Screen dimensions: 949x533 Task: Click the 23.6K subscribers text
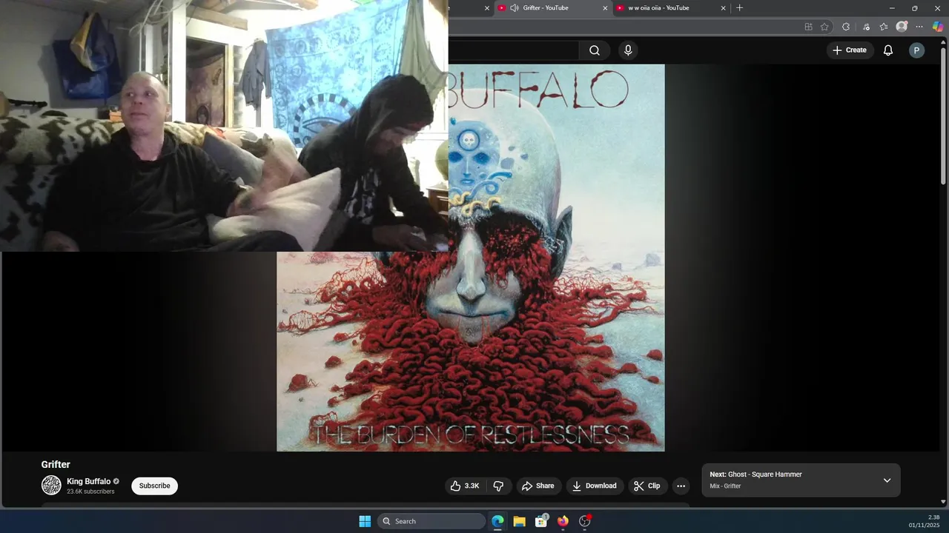click(x=90, y=492)
